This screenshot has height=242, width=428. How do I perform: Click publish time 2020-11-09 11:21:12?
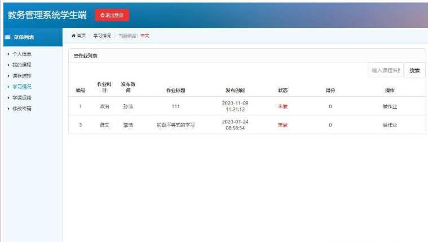pyautogui.click(x=235, y=106)
